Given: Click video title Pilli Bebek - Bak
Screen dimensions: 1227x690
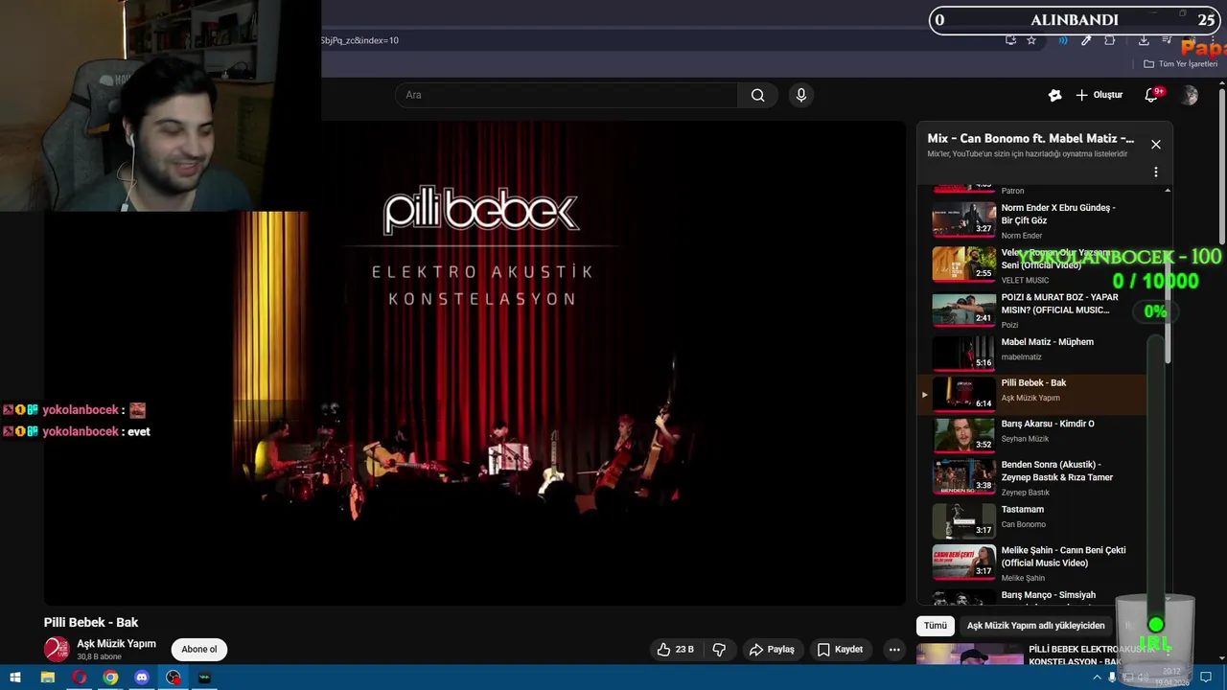Looking at the screenshot, I should 91,622.
